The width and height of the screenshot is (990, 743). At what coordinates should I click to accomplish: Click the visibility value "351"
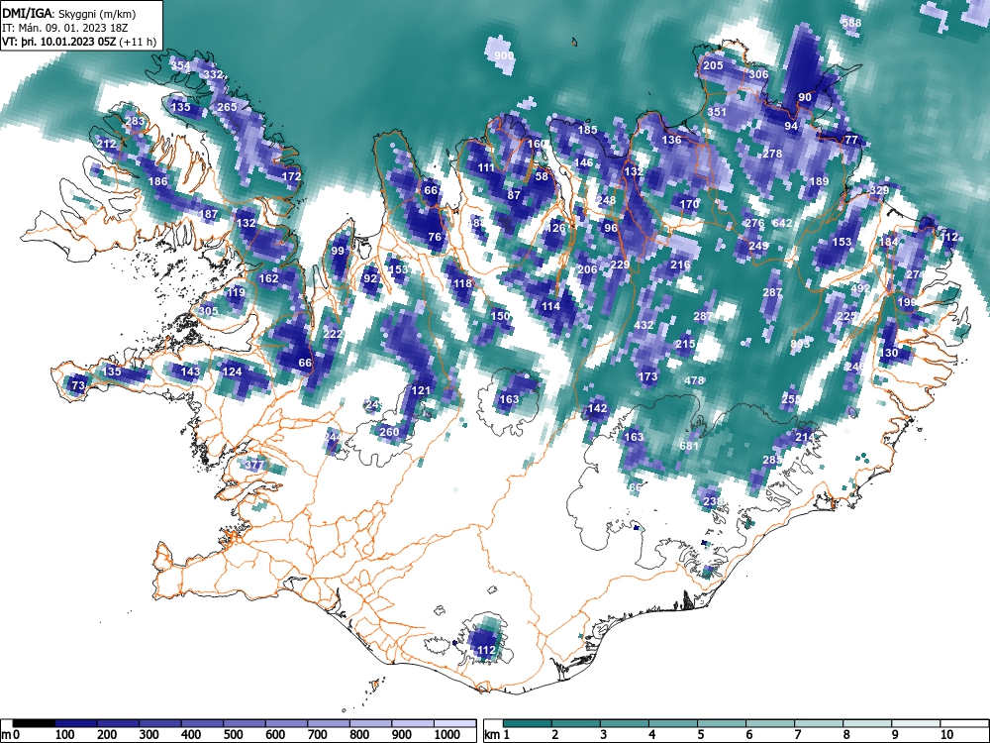pos(717,112)
